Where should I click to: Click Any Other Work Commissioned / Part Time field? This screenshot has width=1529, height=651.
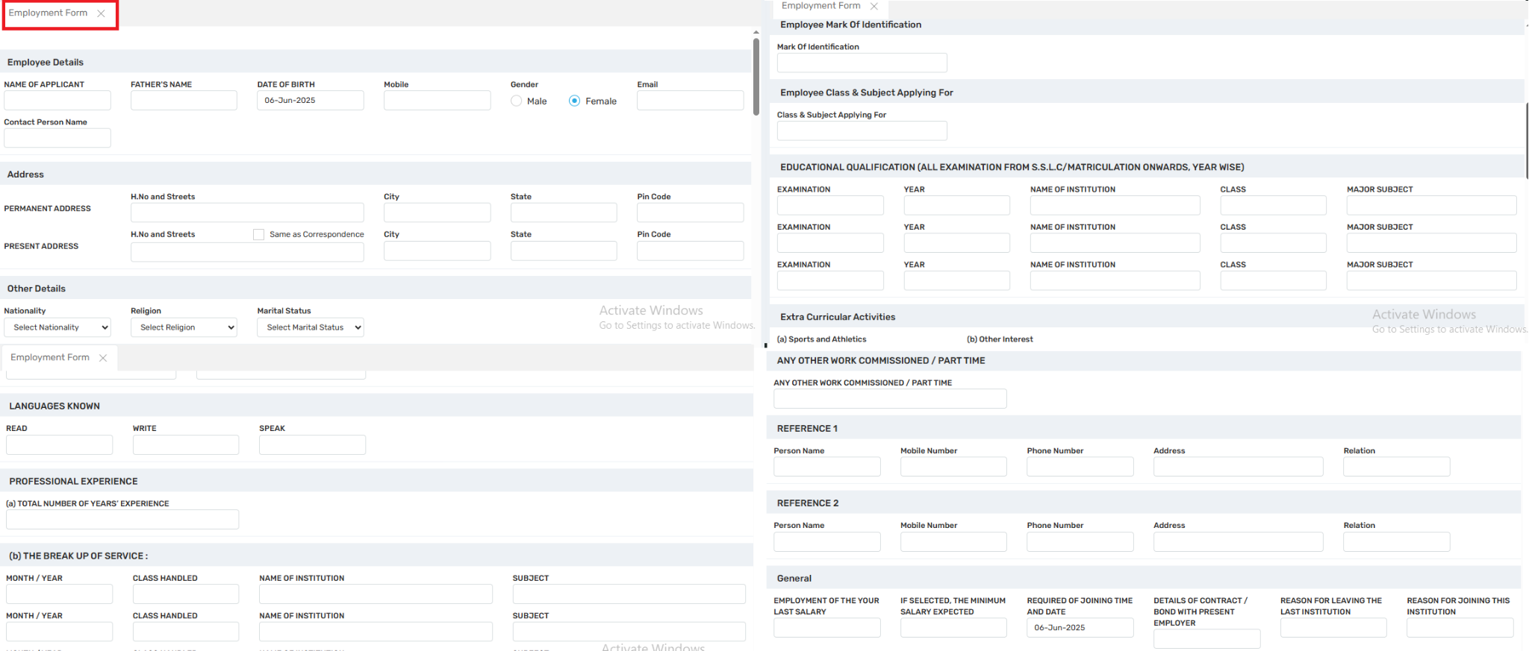(x=890, y=399)
